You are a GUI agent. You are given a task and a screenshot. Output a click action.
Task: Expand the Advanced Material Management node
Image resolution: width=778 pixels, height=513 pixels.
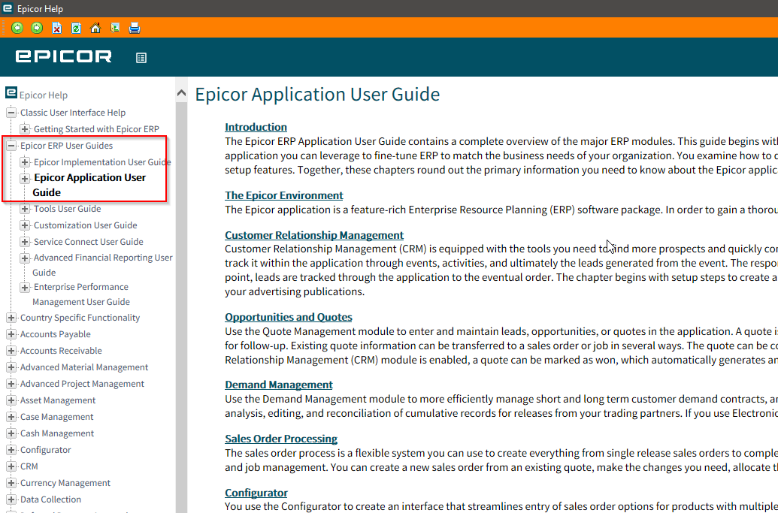click(x=11, y=367)
